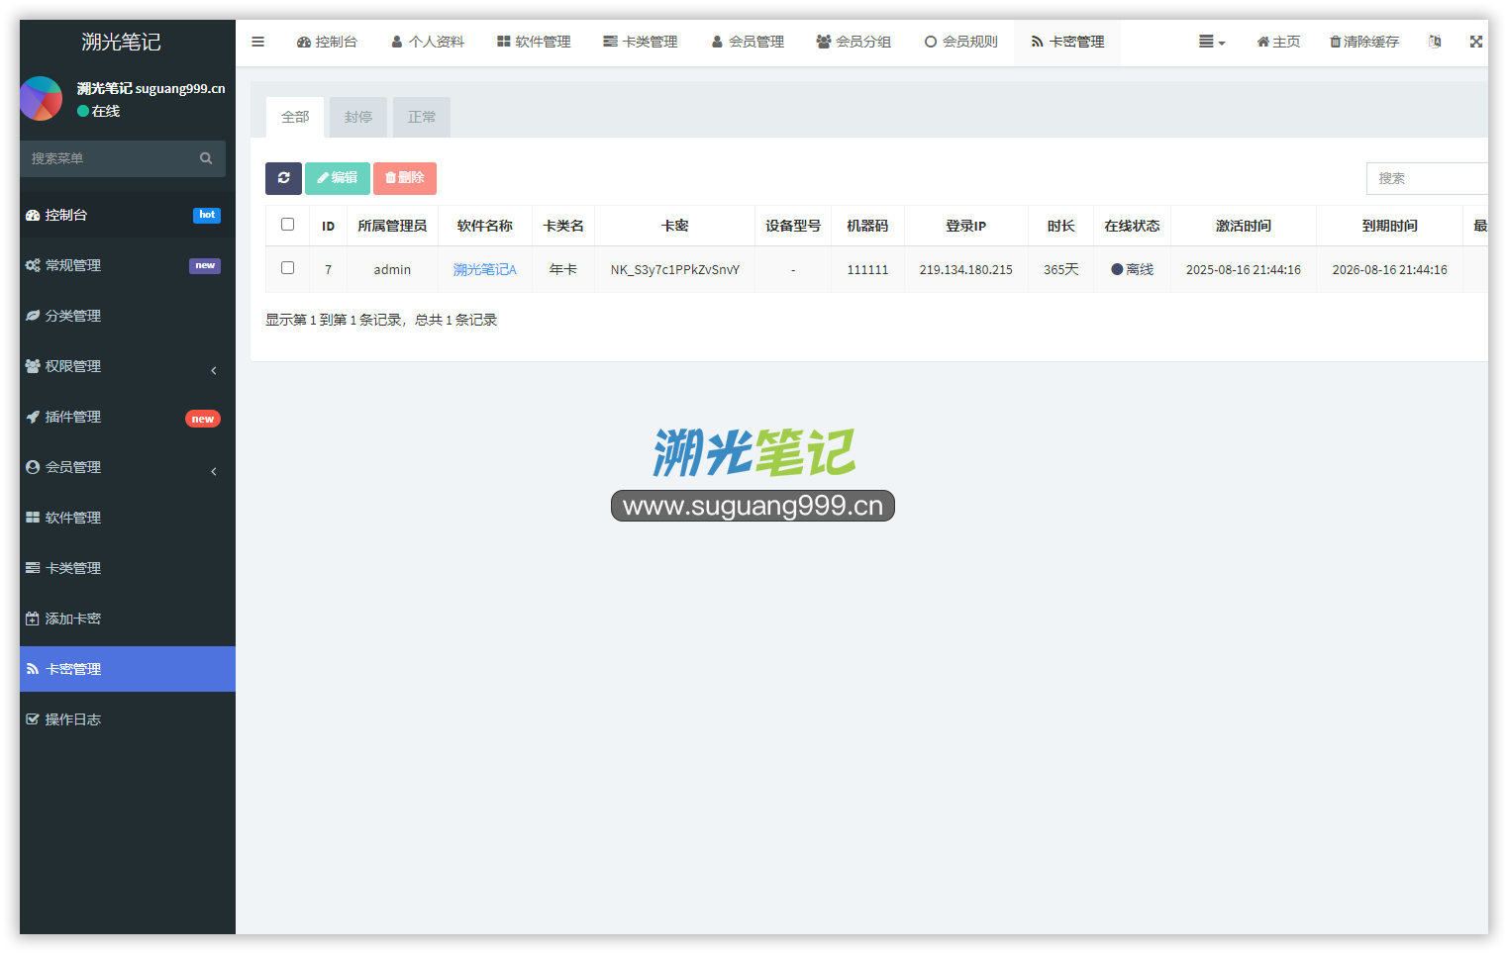
Task: Click card key NK_S3y7c1PPkZvSnvY cell
Action: (x=674, y=269)
